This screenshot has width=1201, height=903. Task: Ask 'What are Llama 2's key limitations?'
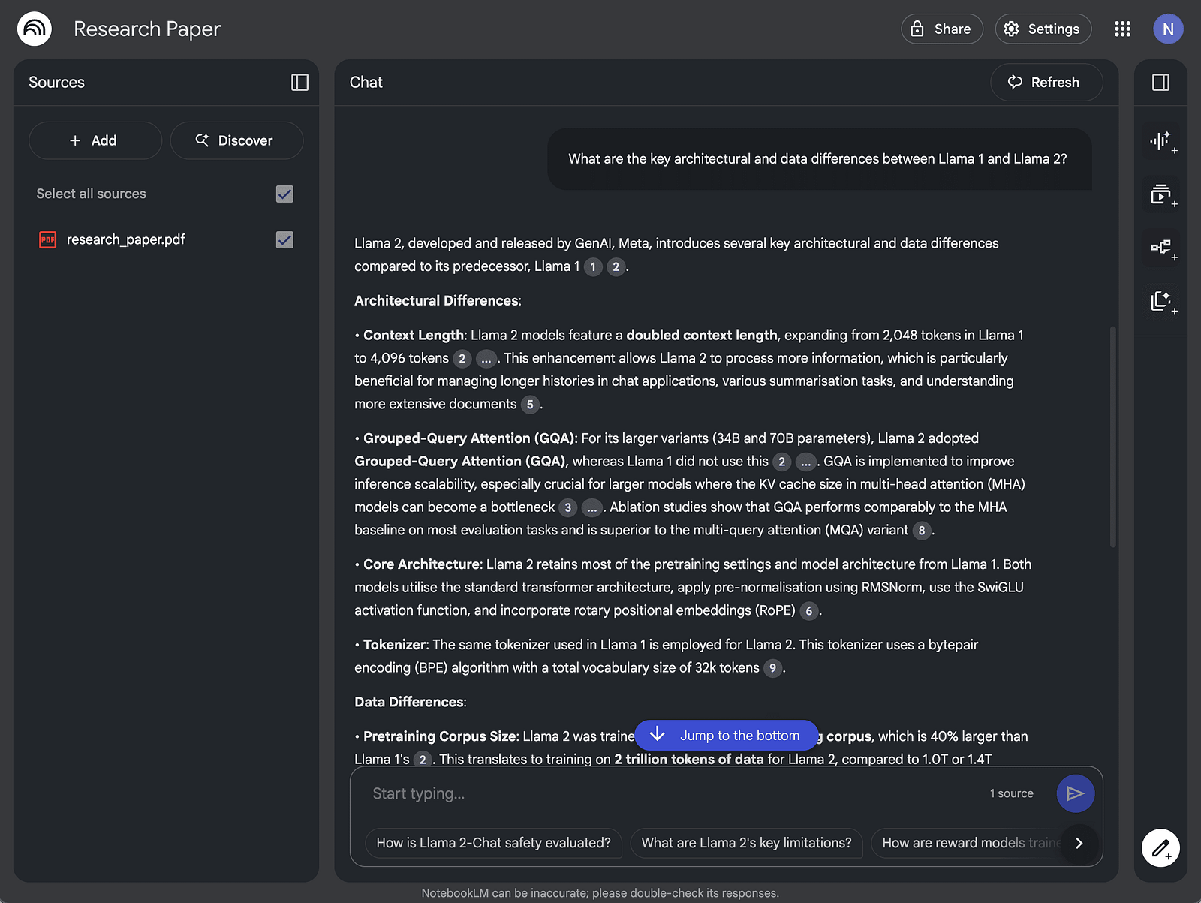[746, 843]
